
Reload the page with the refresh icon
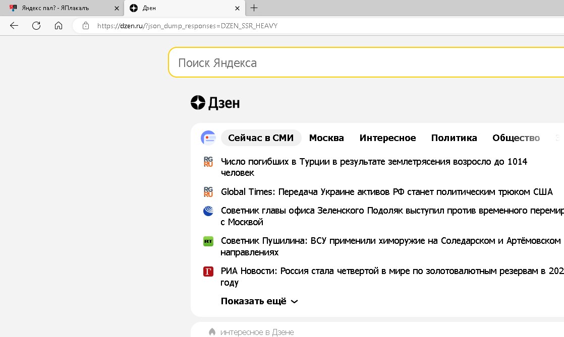click(x=36, y=26)
